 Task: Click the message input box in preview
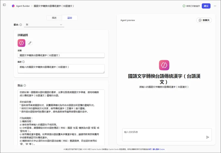[167, 135]
